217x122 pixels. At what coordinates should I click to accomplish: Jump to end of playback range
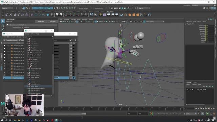point(214,108)
